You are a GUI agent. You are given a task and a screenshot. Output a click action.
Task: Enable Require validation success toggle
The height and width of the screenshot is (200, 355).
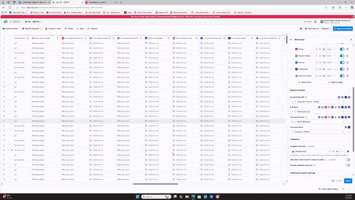[x=347, y=165]
